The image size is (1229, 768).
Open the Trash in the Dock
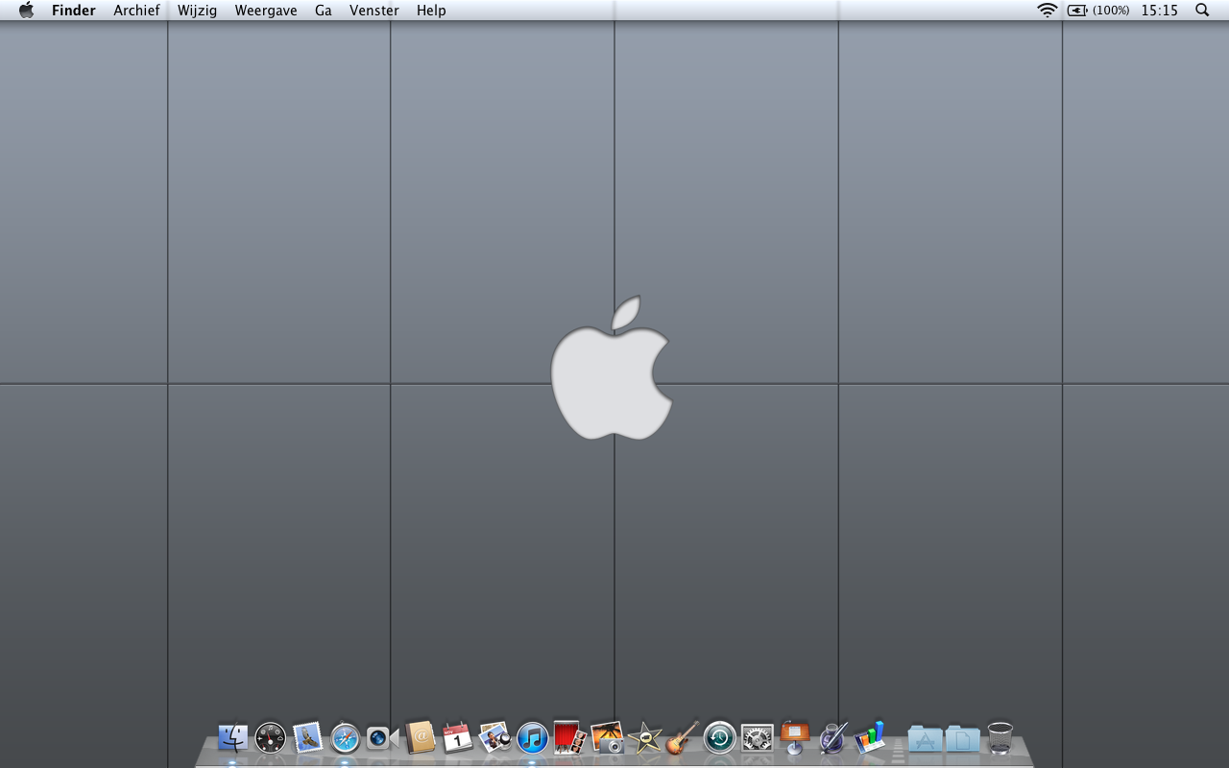(x=1000, y=737)
